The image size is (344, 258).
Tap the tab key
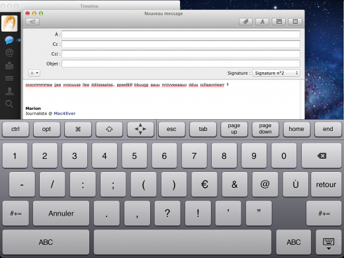pos(203,129)
